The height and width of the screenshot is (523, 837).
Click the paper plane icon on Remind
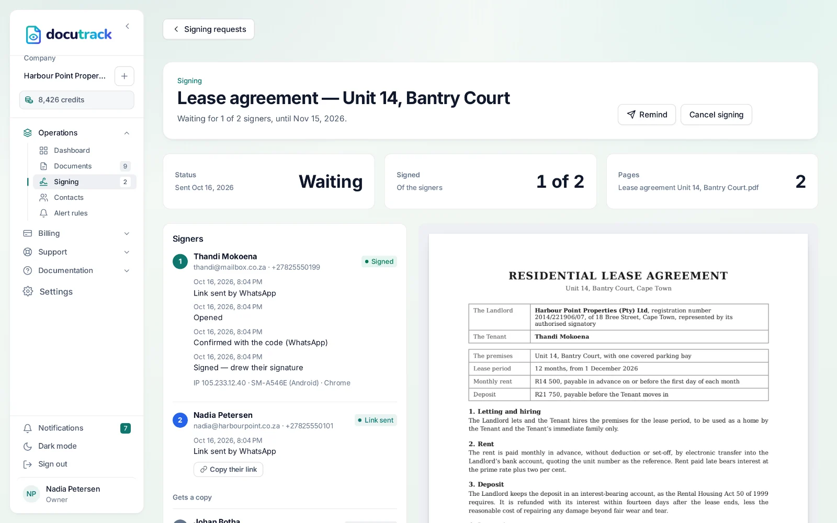tap(631, 115)
